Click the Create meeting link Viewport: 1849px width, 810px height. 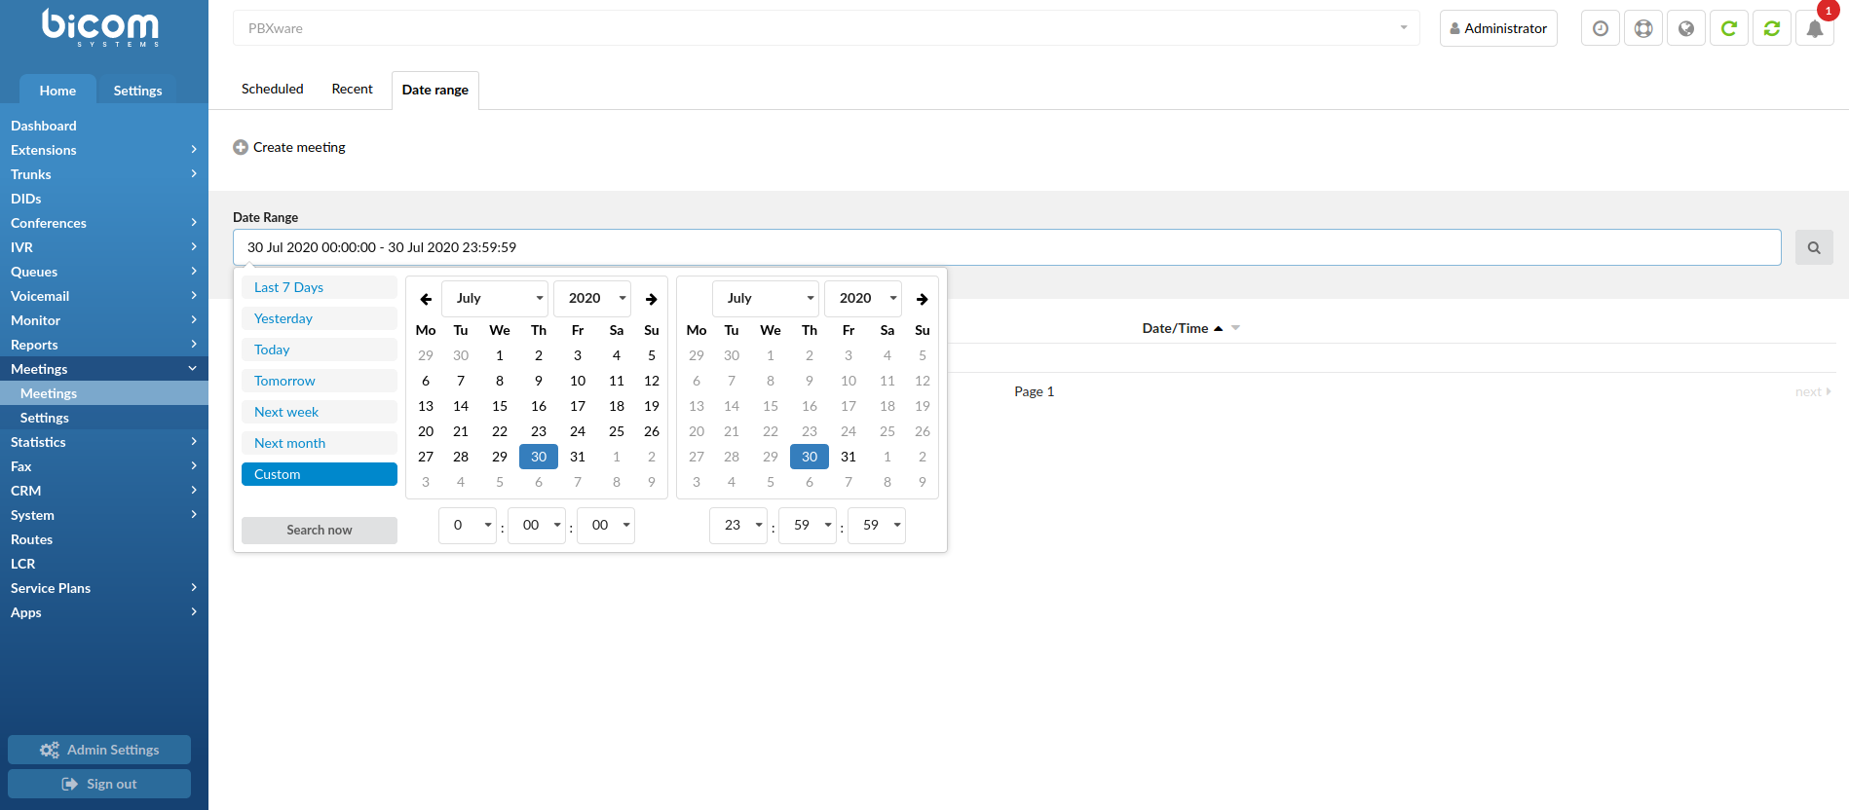(x=299, y=147)
